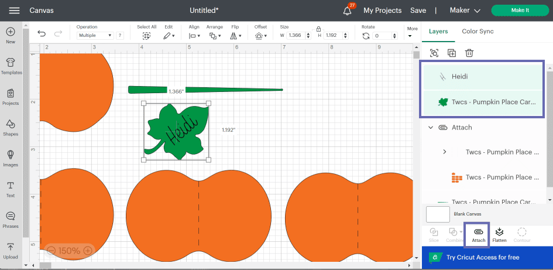The width and height of the screenshot is (553, 270).
Task: Open the Offset dropdown
Action: tap(261, 36)
